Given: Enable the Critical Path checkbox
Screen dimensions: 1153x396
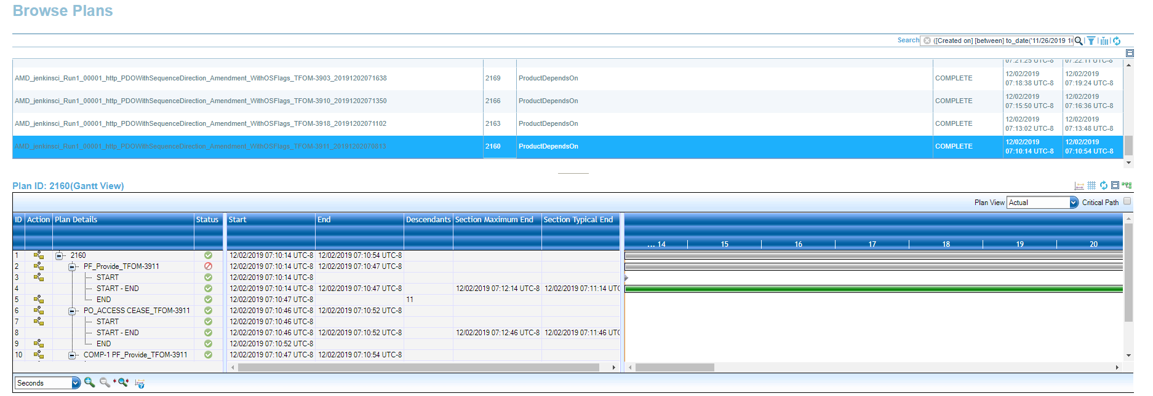Looking at the screenshot, I should (x=1127, y=201).
